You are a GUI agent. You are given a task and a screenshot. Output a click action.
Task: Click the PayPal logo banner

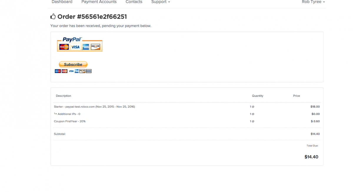tap(80, 44)
